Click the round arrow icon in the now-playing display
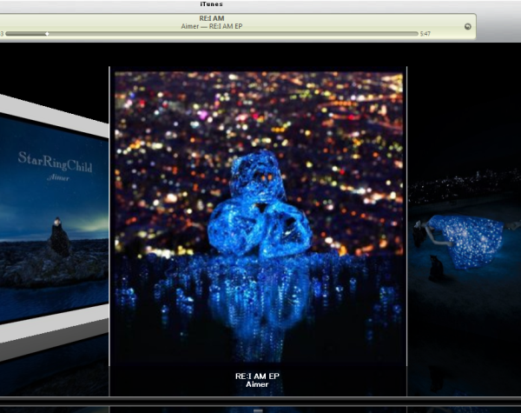 coord(467,27)
